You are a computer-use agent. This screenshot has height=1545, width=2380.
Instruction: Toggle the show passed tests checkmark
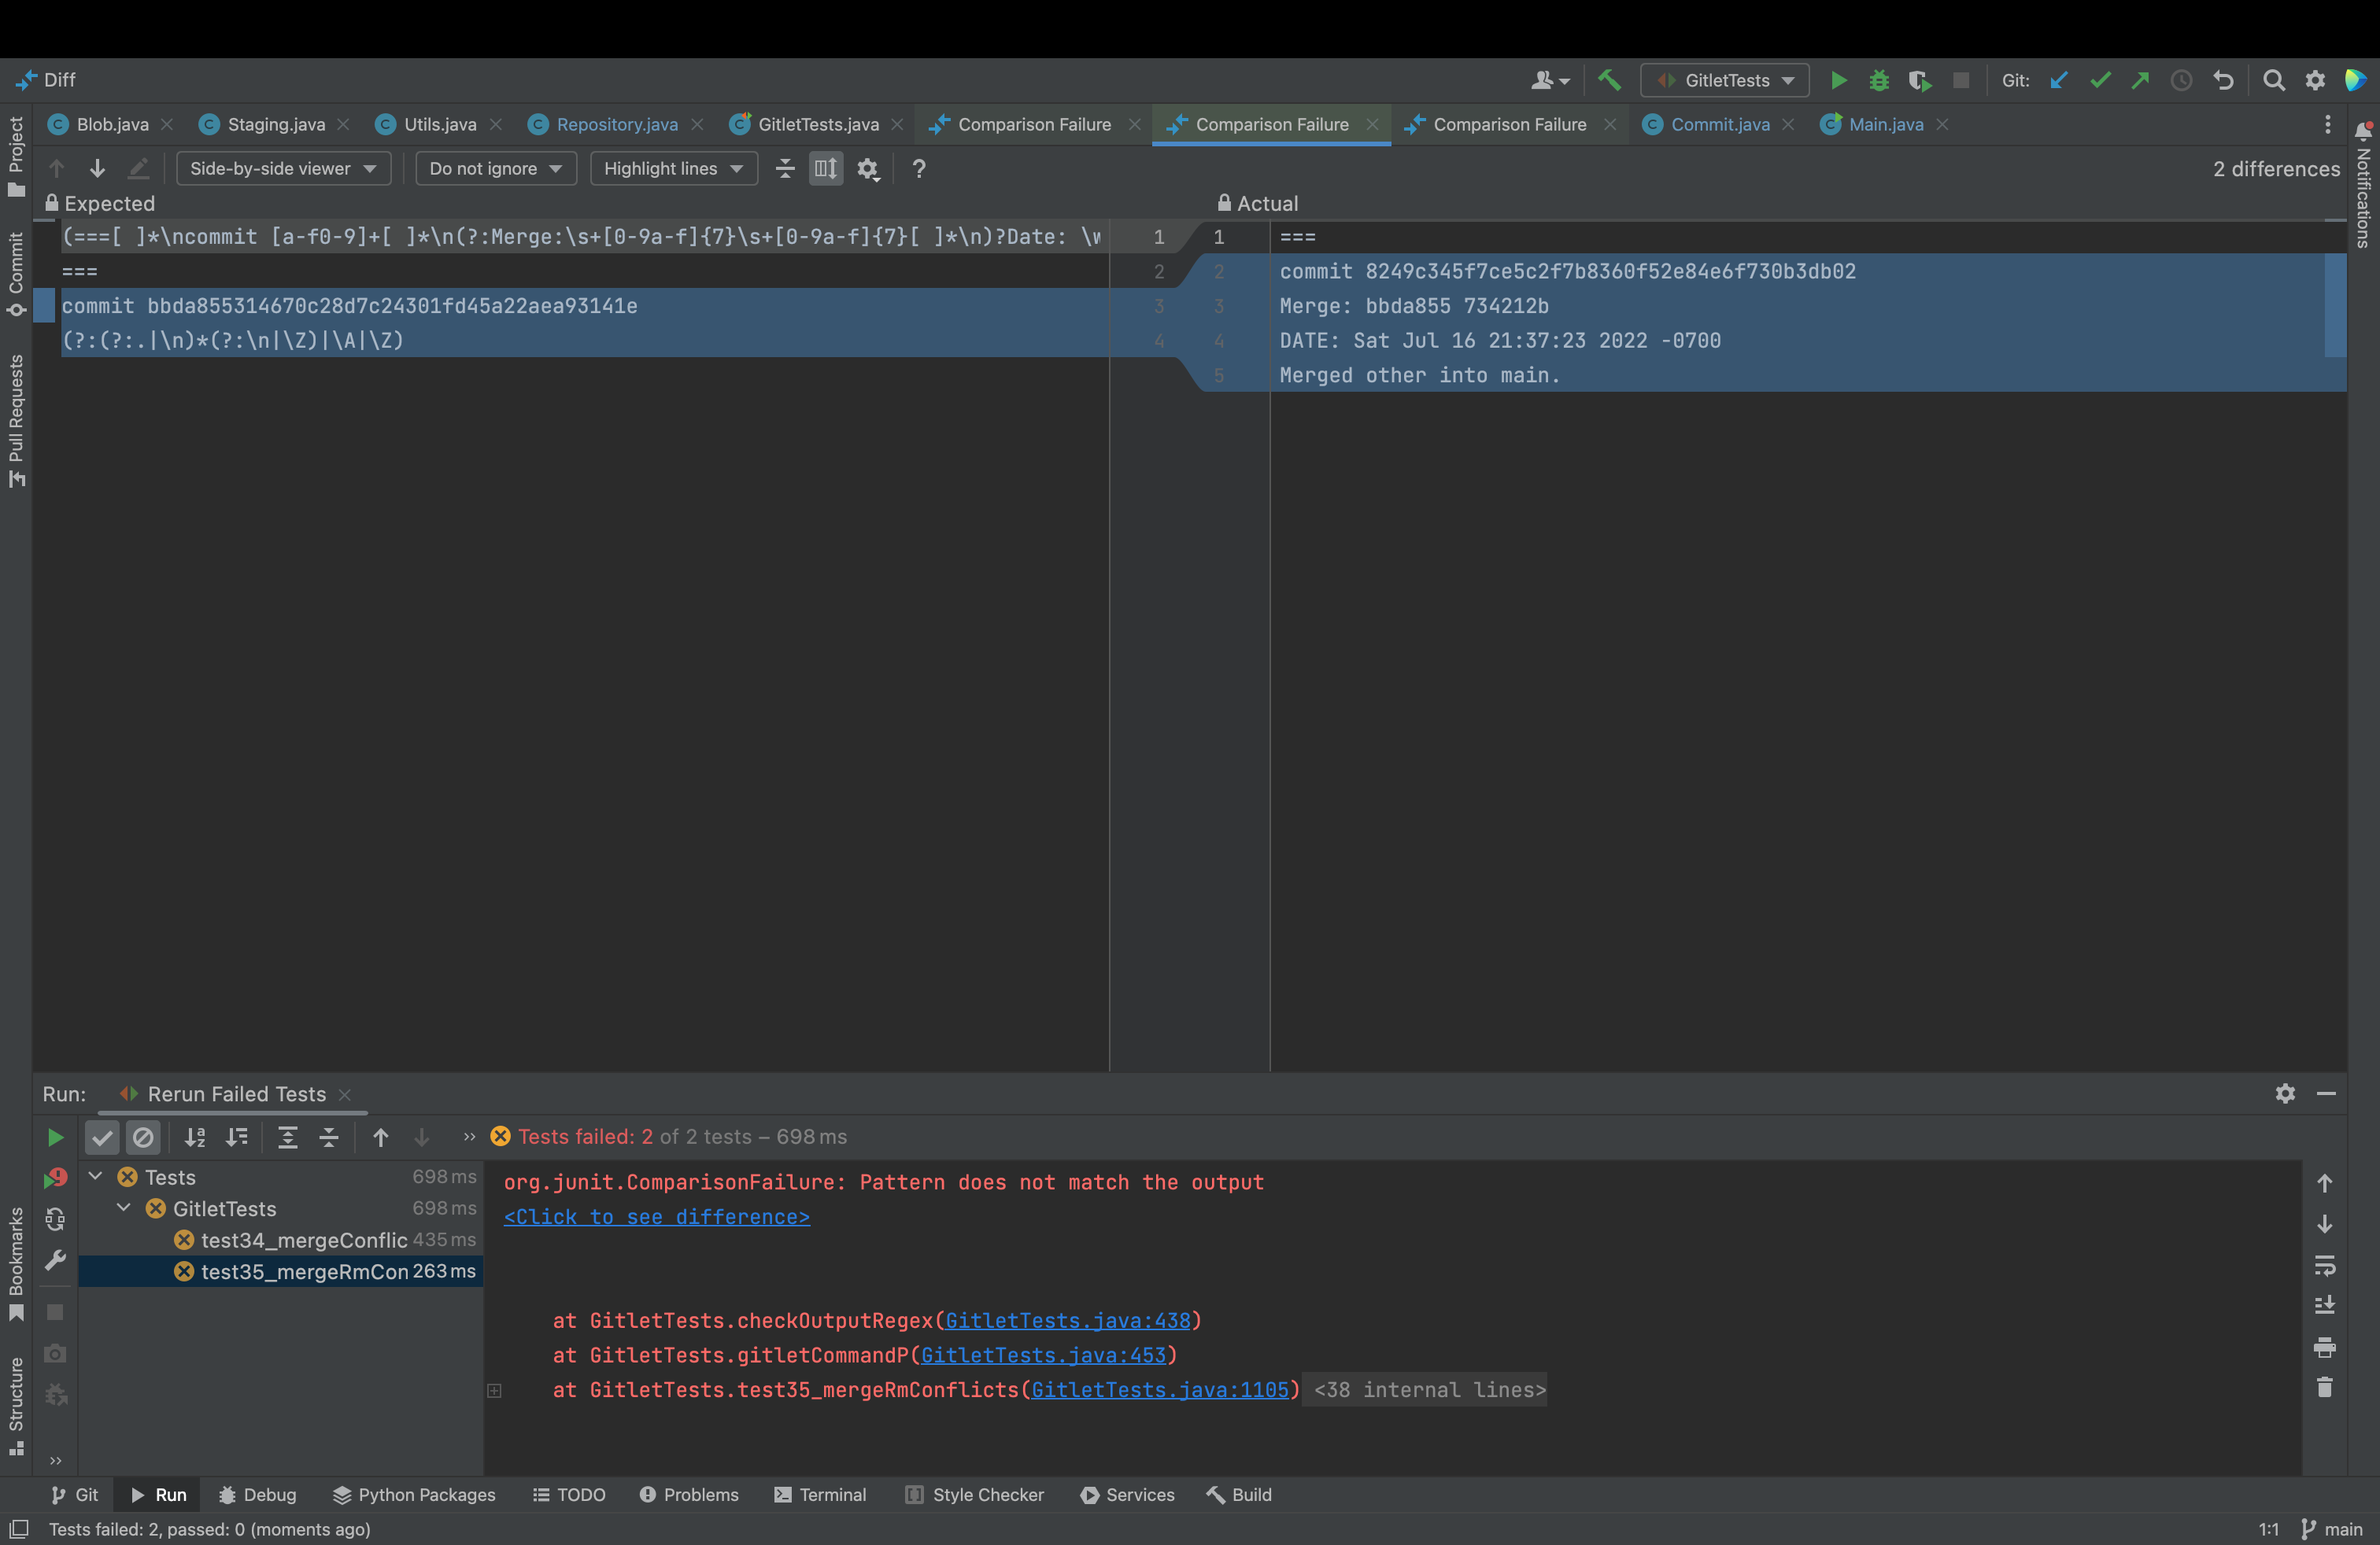(x=102, y=1138)
